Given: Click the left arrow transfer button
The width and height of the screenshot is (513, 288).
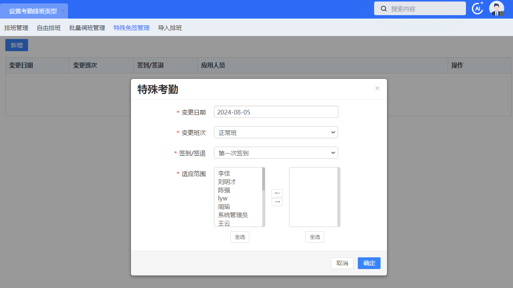Looking at the screenshot, I should click(x=277, y=193).
